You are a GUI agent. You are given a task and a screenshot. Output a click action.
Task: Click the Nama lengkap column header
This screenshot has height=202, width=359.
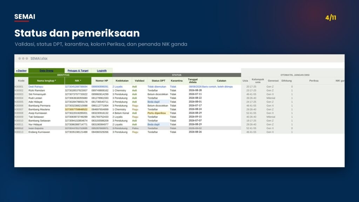point(46,81)
